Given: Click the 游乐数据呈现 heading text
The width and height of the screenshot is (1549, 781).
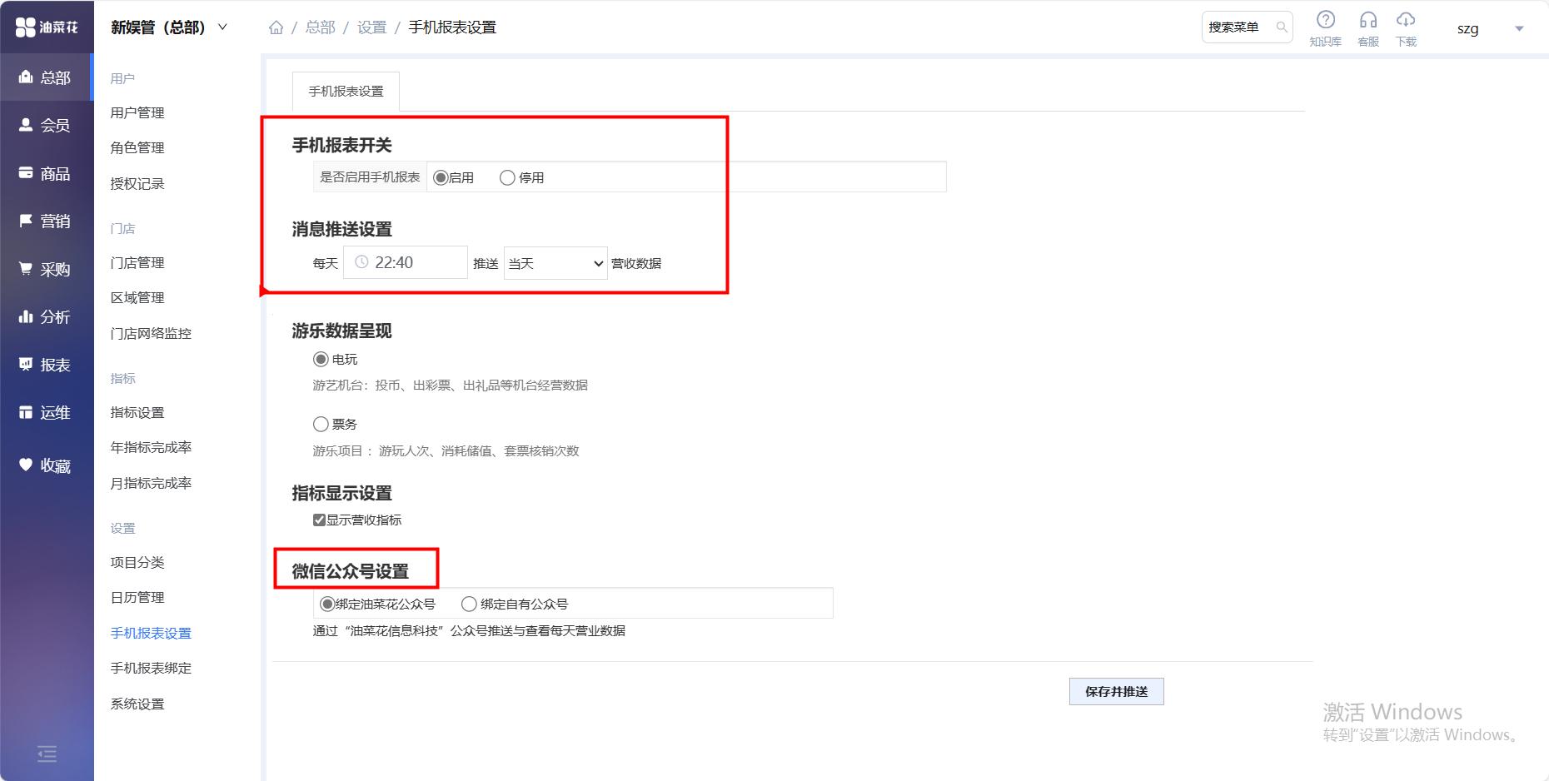Looking at the screenshot, I should pos(341,331).
